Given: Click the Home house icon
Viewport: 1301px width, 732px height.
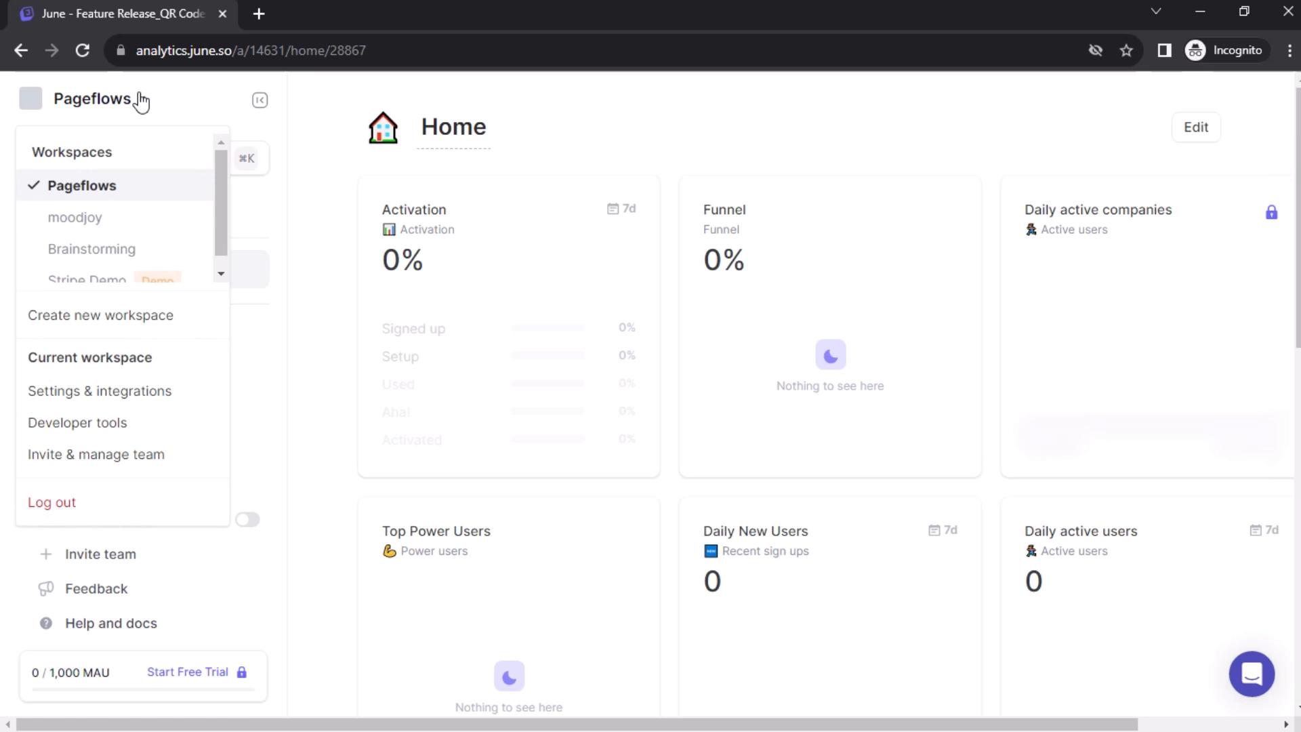Looking at the screenshot, I should coord(382,126).
